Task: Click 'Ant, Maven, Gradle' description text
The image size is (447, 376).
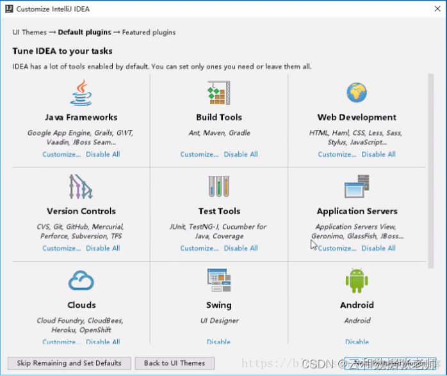Action: [219, 133]
